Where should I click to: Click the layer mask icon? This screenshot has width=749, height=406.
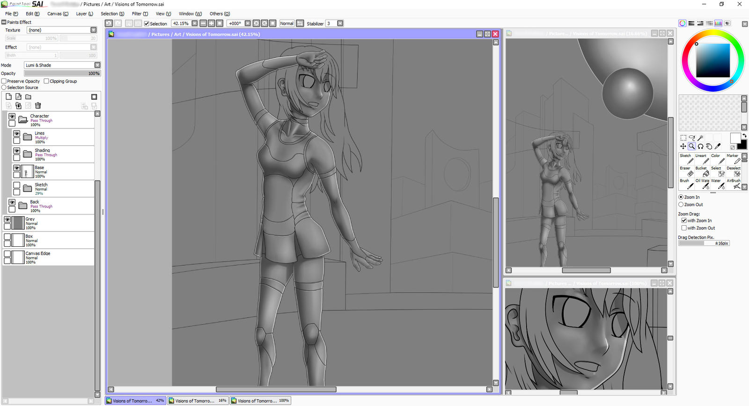94,96
